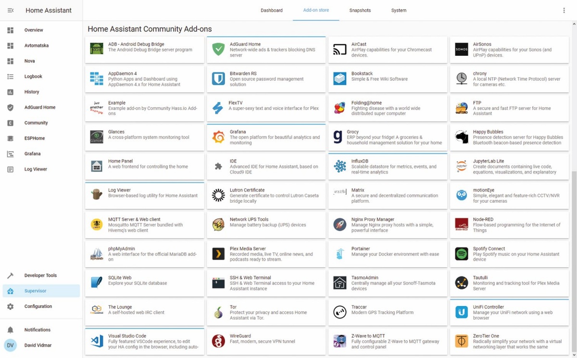
Task: Click the Visual Studio Code logo icon
Action: tap(97, 341)
